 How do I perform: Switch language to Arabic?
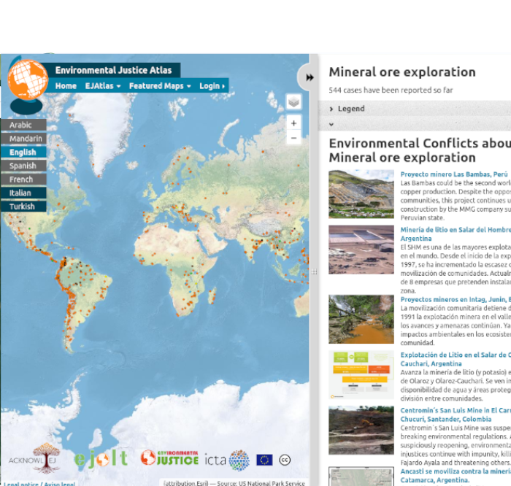(23, 125)
